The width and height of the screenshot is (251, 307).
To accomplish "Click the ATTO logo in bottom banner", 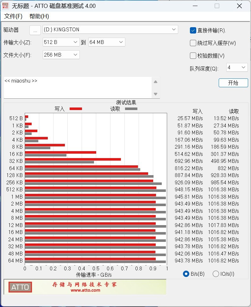I will [20, 287].
